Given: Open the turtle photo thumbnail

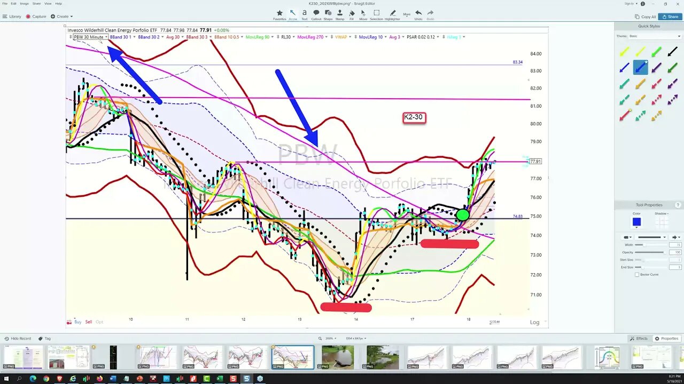Looking at the screenshot, I should 338,357.
